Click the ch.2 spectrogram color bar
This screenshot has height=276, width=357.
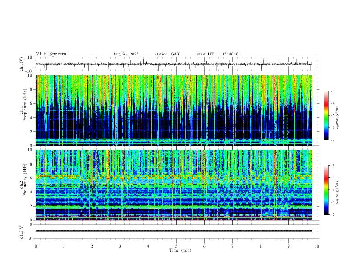326,190
